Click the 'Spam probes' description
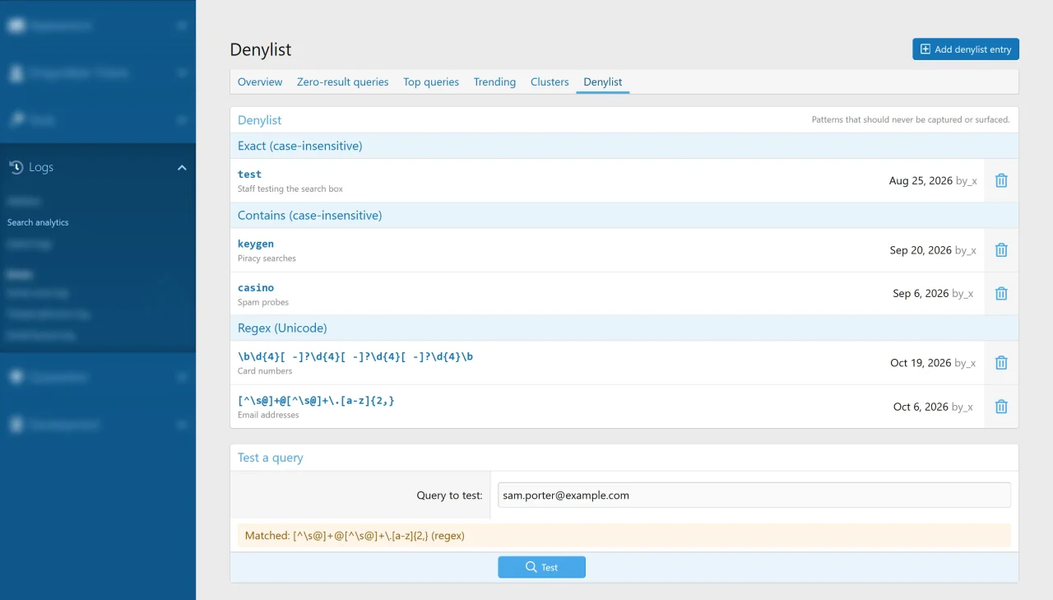The width and height of the screenshot is (1053, 600). [x=263, y=302]
